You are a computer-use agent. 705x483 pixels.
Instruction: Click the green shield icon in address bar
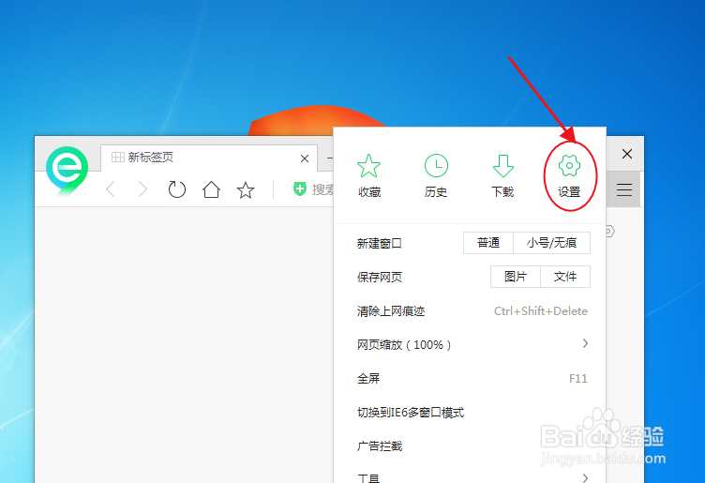coord(299,189)
